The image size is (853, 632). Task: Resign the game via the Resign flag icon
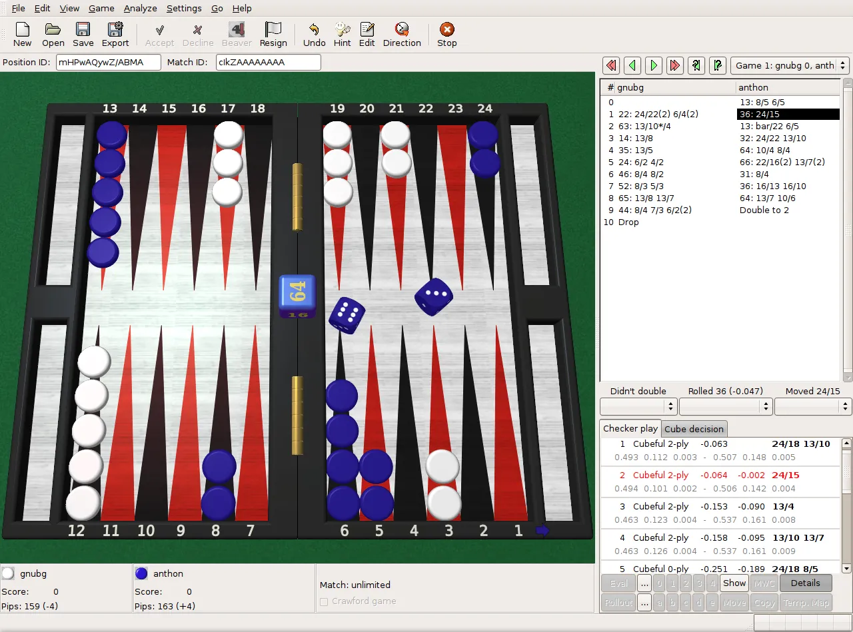point(273,34)
